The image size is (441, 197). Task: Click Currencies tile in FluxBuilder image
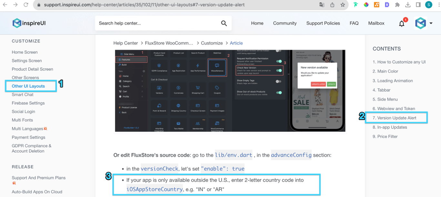[178, 90]
